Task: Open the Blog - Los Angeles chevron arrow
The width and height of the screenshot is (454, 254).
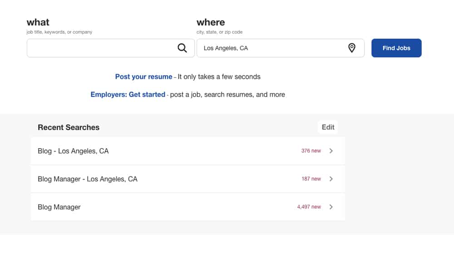Action: tap(331, 151)
